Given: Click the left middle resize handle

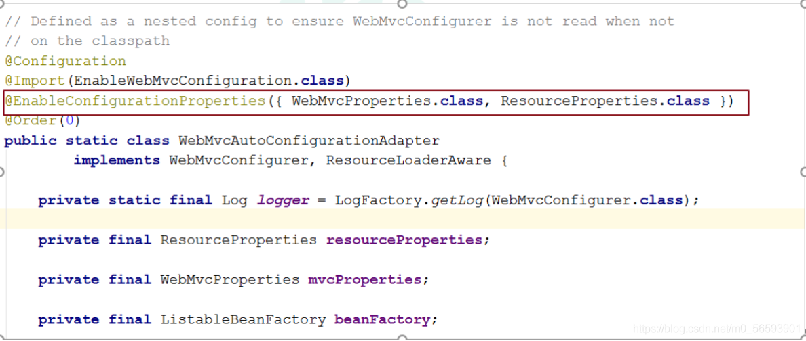Looking at the screenshot, I should pyautogui.click(x=1, y=171).
